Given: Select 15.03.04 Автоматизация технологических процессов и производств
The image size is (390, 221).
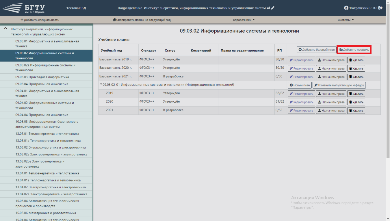Looking at the screenshot, I should (46, 203).
